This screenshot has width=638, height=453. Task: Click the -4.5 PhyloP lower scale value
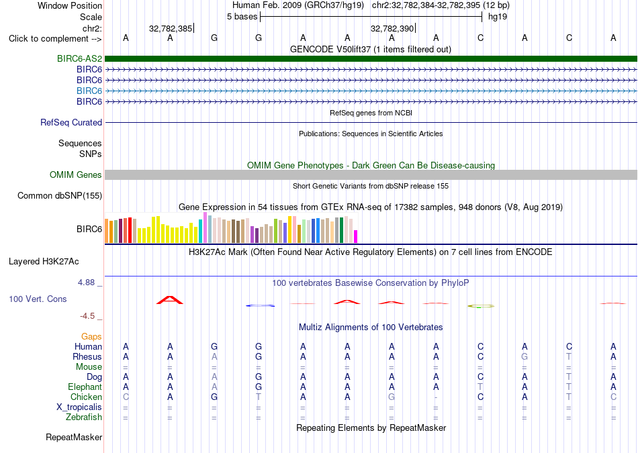click(x=87, y=316)
